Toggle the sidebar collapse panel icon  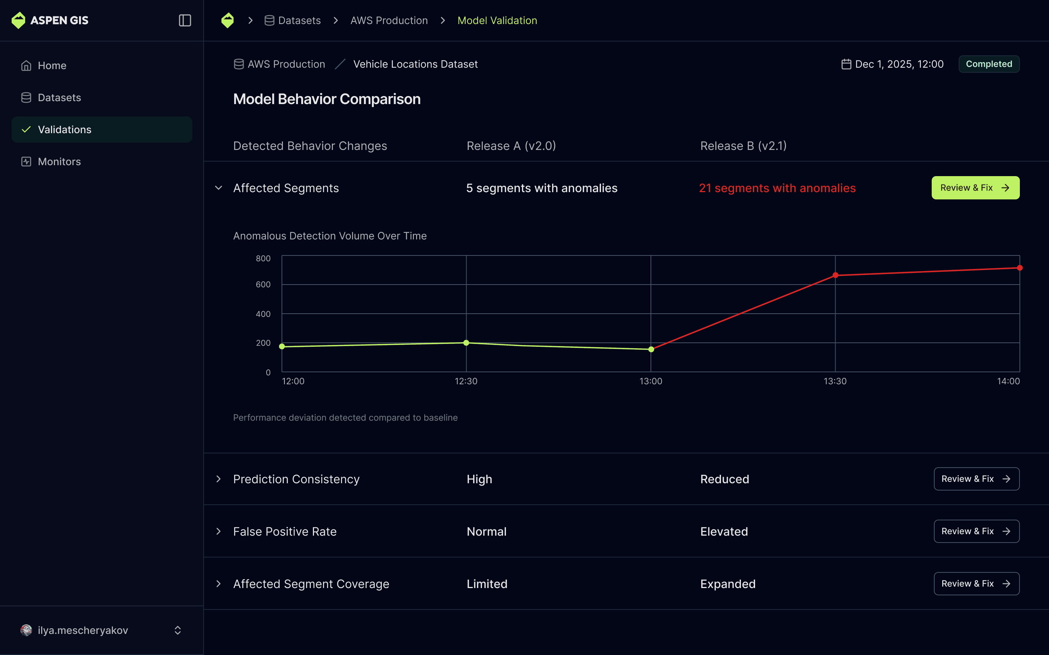click(185, 20)
